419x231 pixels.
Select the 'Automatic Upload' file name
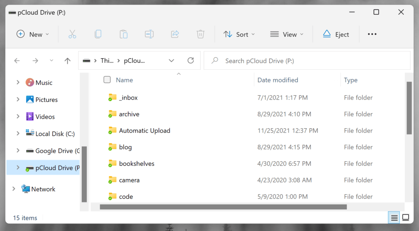144,131
